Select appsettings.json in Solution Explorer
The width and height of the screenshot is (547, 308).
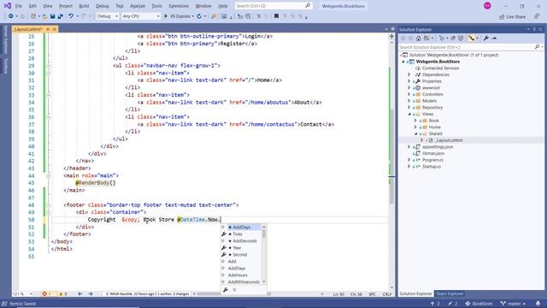438,147
